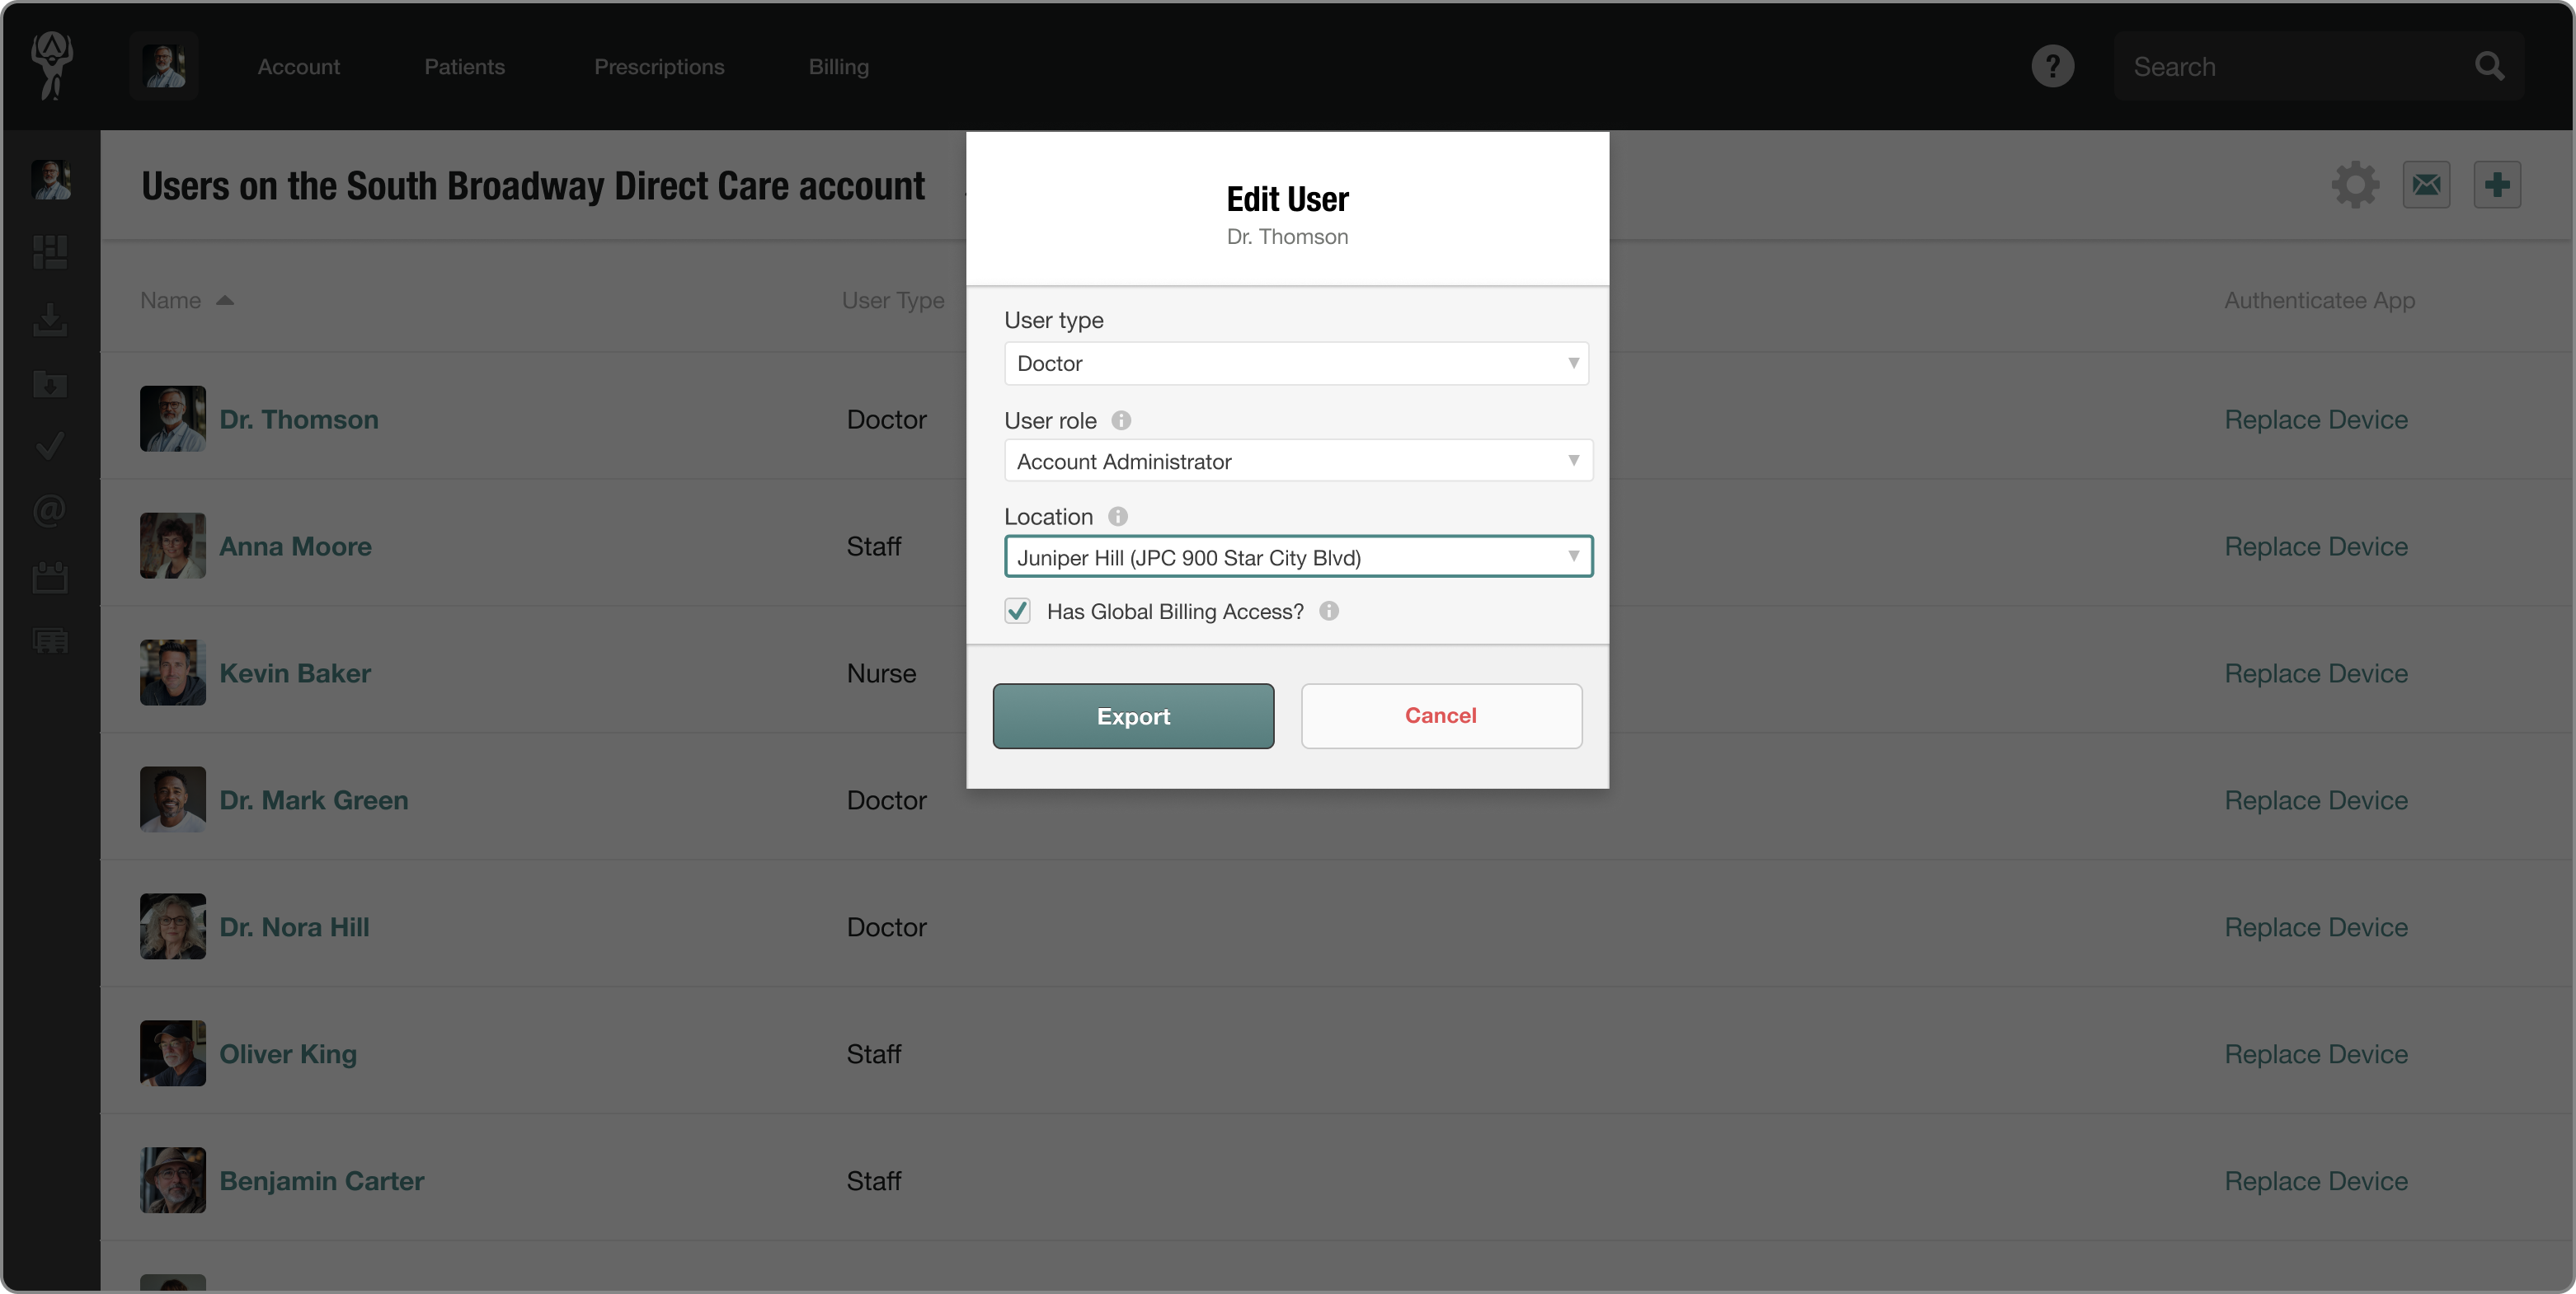Click info icon beside User role
Screen dimensions: 2576x1294
click(x=1121, y=420)
